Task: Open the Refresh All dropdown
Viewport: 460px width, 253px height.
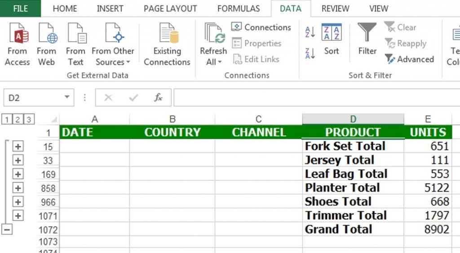Action: 214,57
